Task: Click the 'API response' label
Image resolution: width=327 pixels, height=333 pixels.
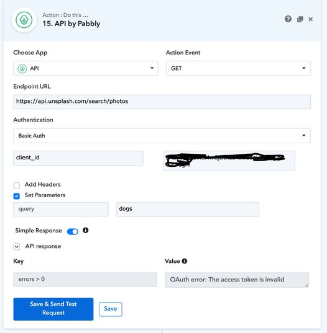Action: click(x=43, y=246)
